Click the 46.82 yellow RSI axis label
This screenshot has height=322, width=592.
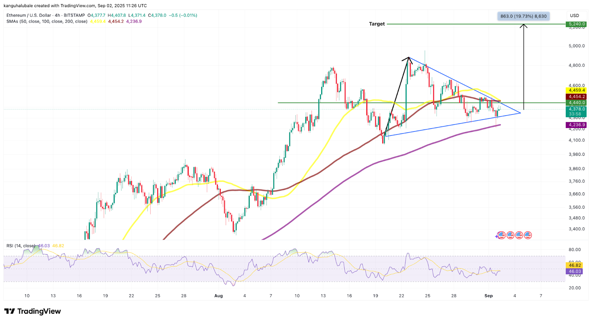coord(575,265)
